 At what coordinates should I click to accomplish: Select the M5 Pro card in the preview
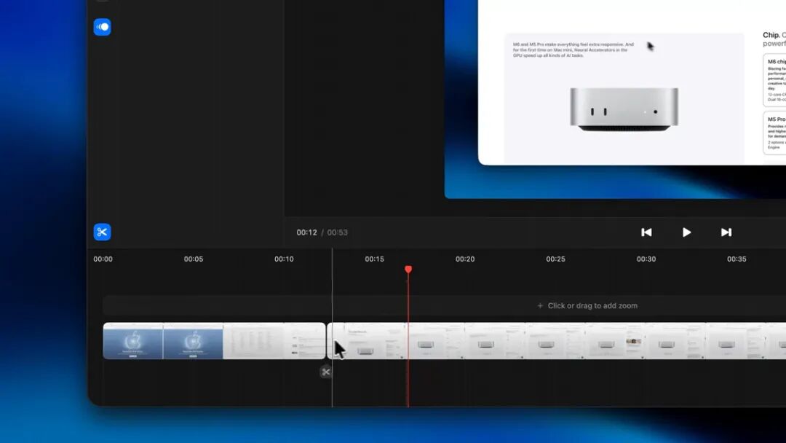click(774, 133)
